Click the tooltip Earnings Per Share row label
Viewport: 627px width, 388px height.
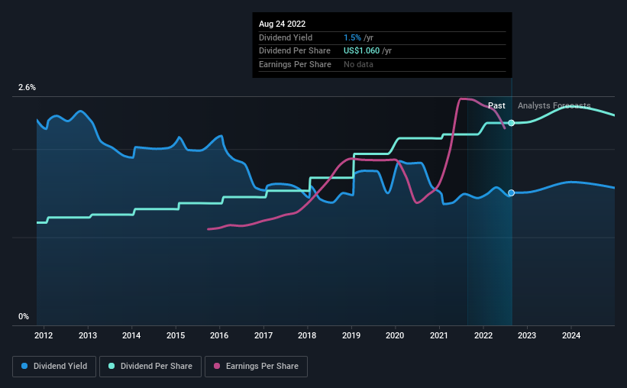(295, 64)
